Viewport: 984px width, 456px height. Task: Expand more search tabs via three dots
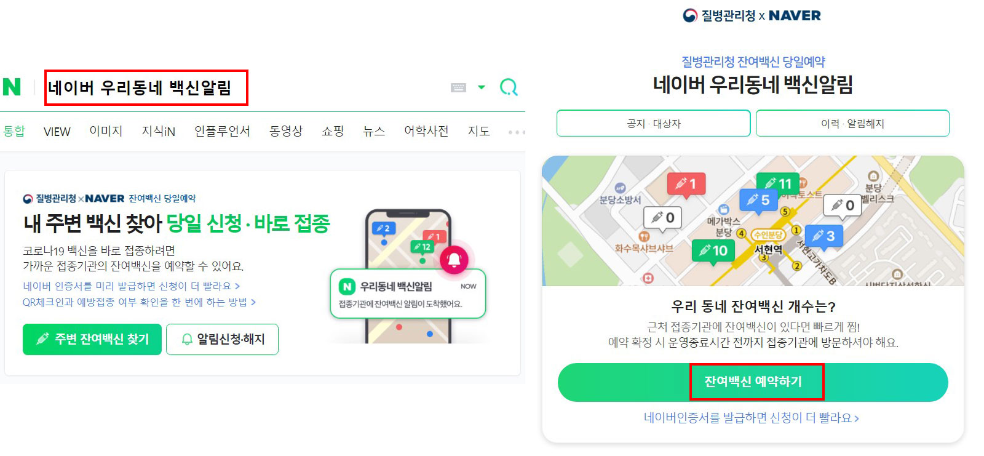click(517, 132)
